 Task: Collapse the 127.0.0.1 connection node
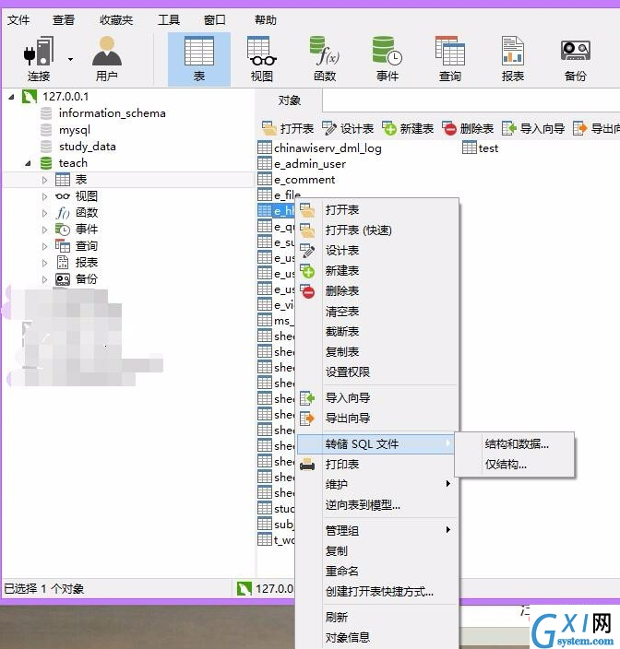[x=12, y=98]
